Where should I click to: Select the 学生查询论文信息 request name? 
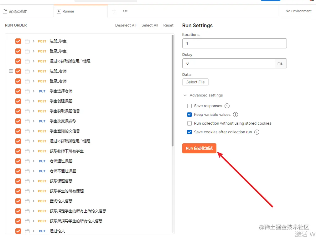tap(65, 131)
